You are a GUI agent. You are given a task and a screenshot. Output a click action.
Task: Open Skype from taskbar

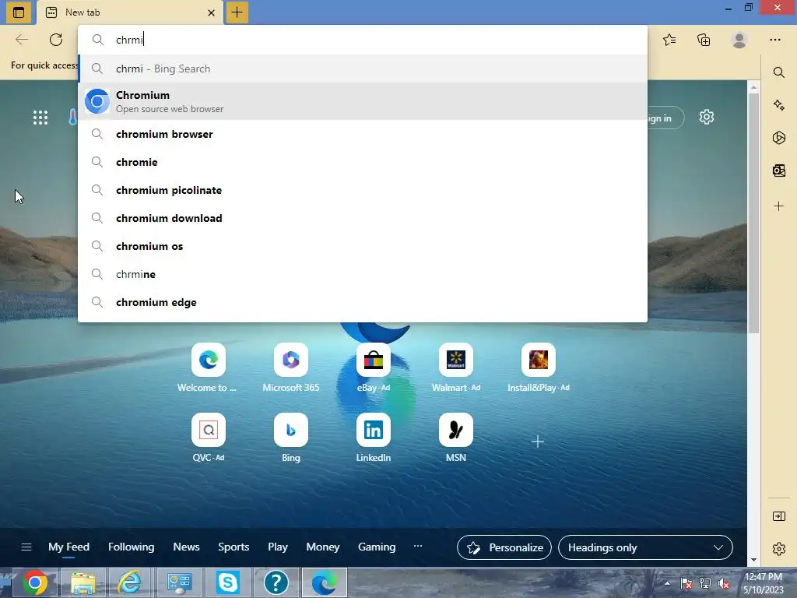tap(228, 582)
